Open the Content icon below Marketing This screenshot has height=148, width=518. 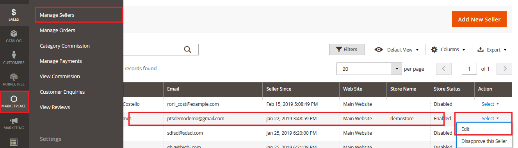click(x=14, y=141)
